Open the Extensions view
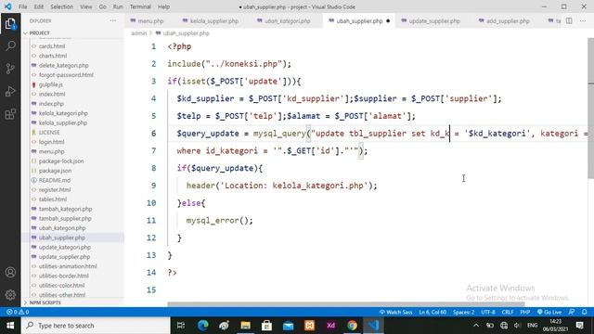This screenshot has height=334, width=594. pos(10,114)
